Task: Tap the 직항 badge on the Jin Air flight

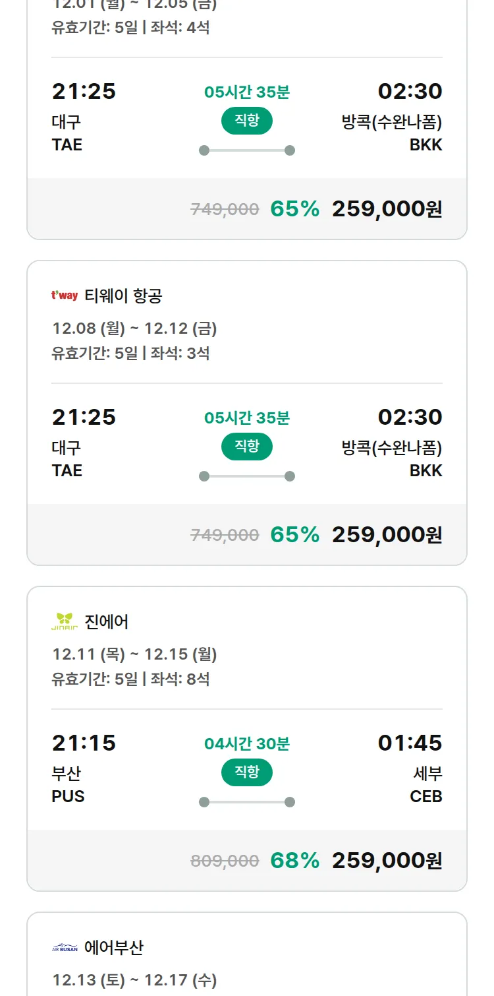Action: point(247,772)
